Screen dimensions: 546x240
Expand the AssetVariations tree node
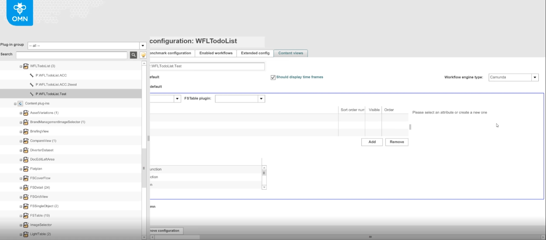pos(21,113)
